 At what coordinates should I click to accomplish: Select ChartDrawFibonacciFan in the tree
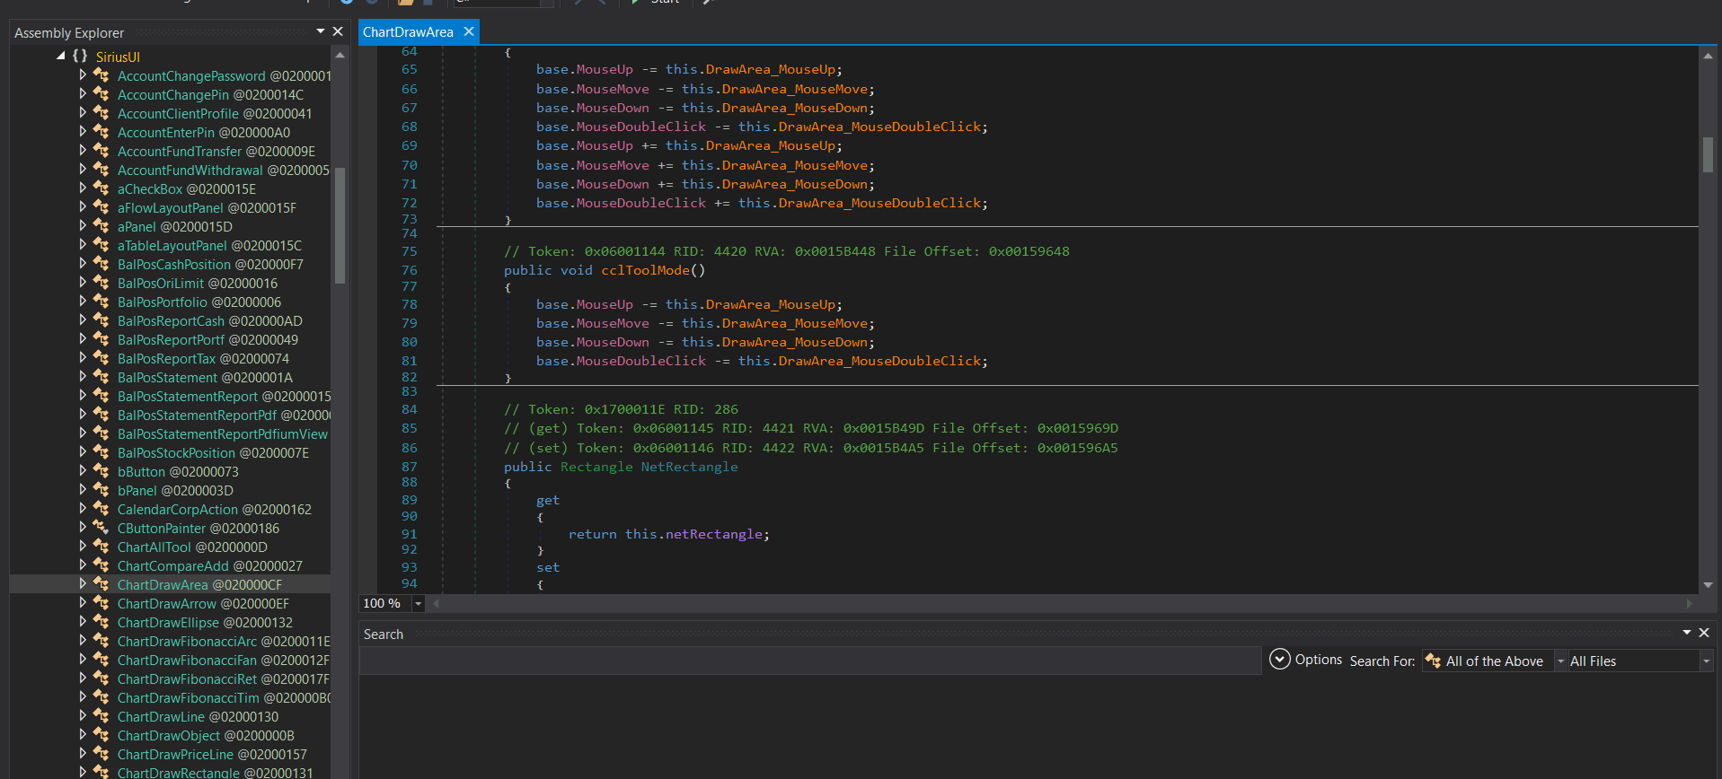(x=223, y=660)
